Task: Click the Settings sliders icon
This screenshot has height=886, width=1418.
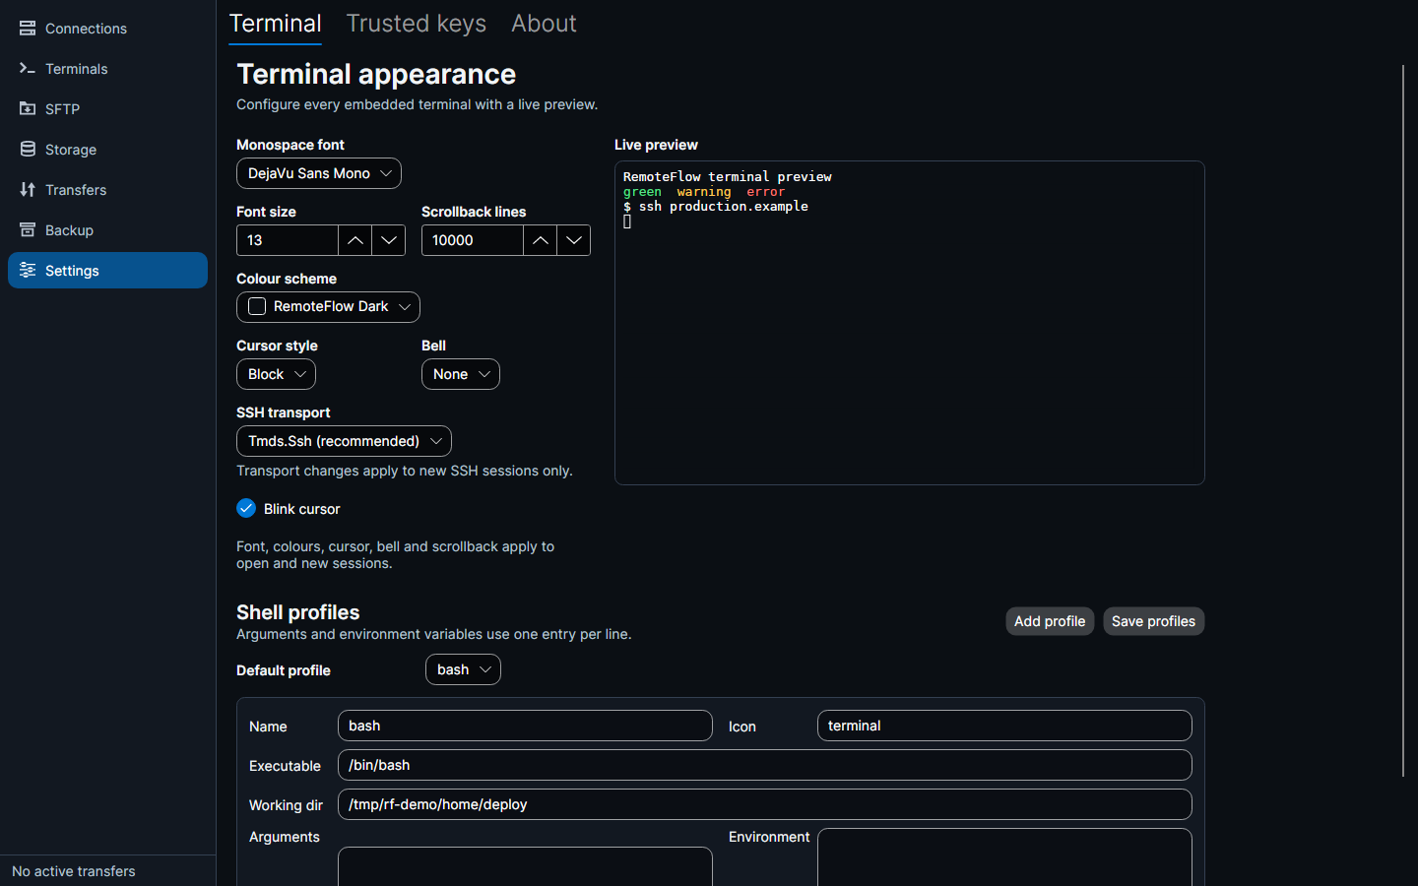Action: [28, 271]
